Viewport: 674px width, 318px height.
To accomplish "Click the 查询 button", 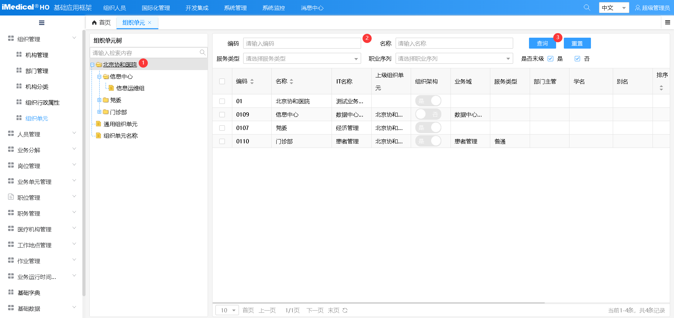I will (542, 43).
